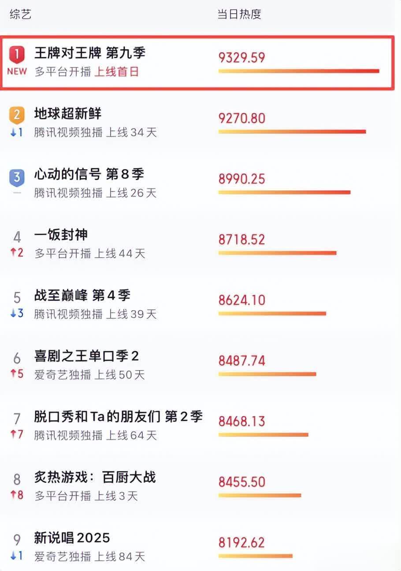Select the 当日热度 column header
The height and width of the screenshot is (571, 401).
point(239,14)
